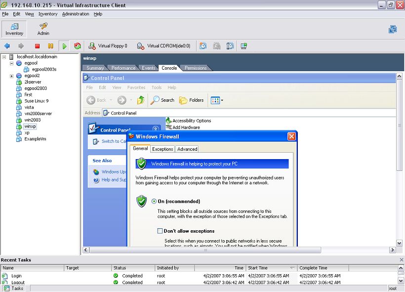Toggle Folders pane in Control Panel

[x=192, y=100]
